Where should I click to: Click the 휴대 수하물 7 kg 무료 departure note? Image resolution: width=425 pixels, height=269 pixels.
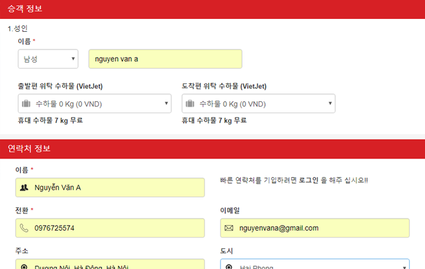point(51,121)
